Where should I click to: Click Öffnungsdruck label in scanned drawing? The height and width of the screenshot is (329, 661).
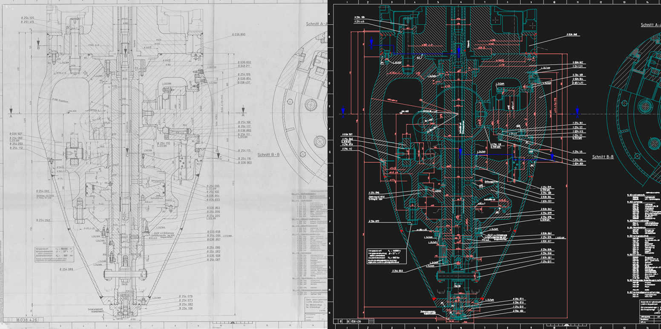pyautogui.click(x=154, y=180)
